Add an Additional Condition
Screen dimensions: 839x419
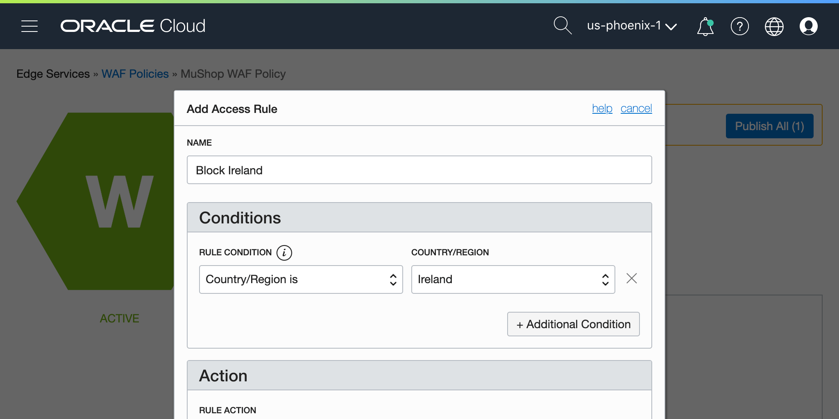pos(573,324)
